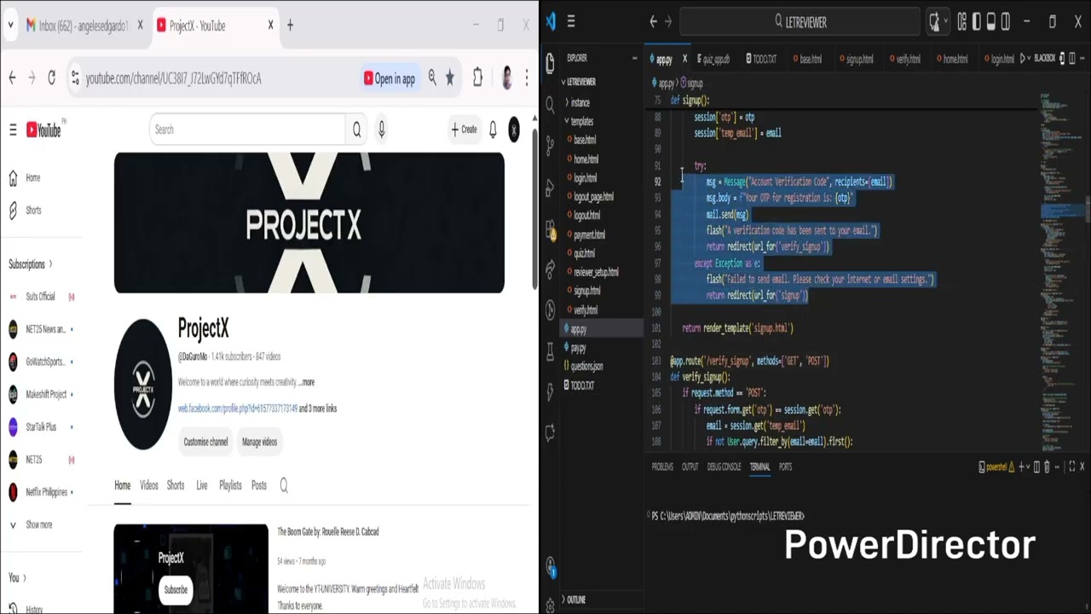Open the quiz_app.db editor tab
Image resolution: width=1091 pixels, height=614 pixels.
coord(713,59)
